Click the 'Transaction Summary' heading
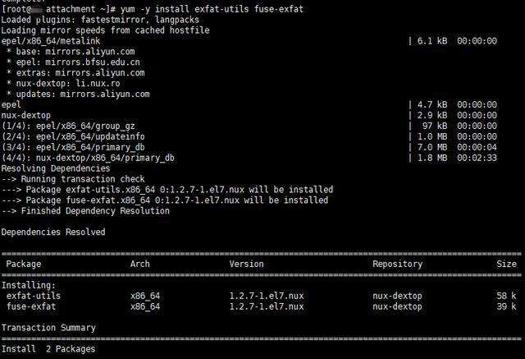Viewport: 525px width, 359px height. click(x=48, y=328)
